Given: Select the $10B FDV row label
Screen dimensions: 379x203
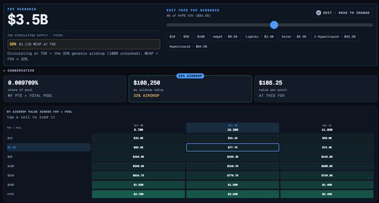Looking at the screenshot, I should 11,166.
